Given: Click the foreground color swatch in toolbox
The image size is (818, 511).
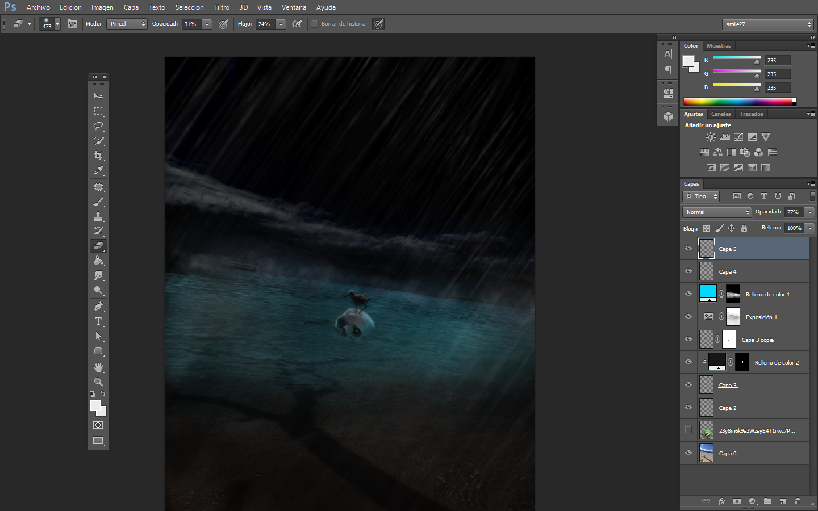Looking at the screenshot, I should (x=95, y=405).
